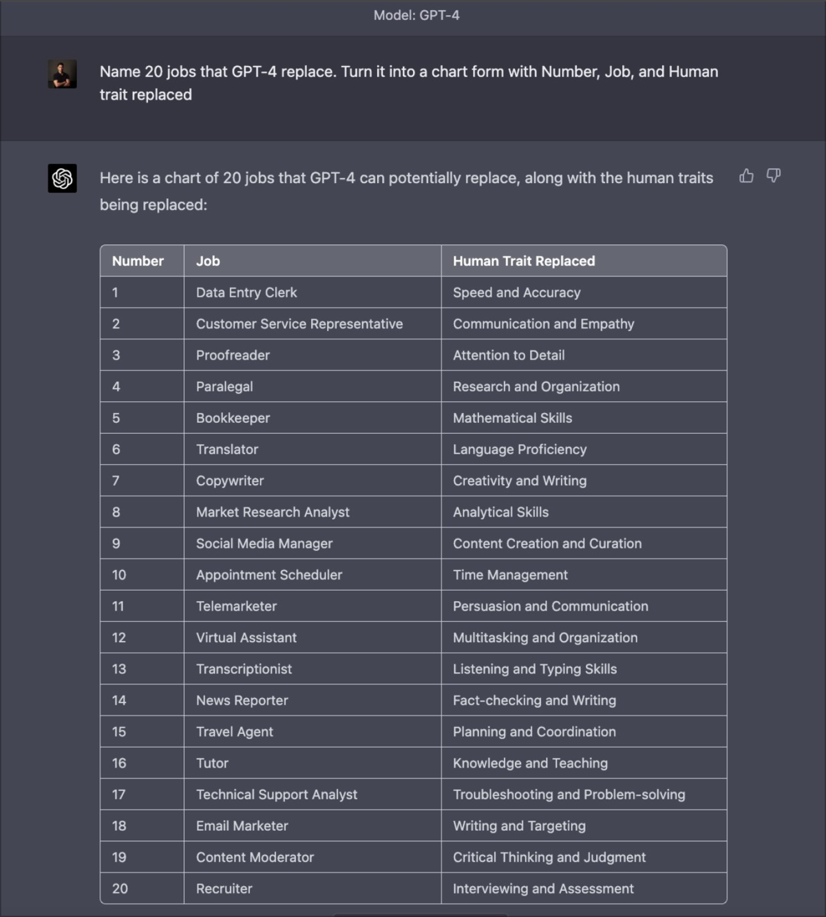
Task: Click the user profile avatar photo
Action: point(62,74)
